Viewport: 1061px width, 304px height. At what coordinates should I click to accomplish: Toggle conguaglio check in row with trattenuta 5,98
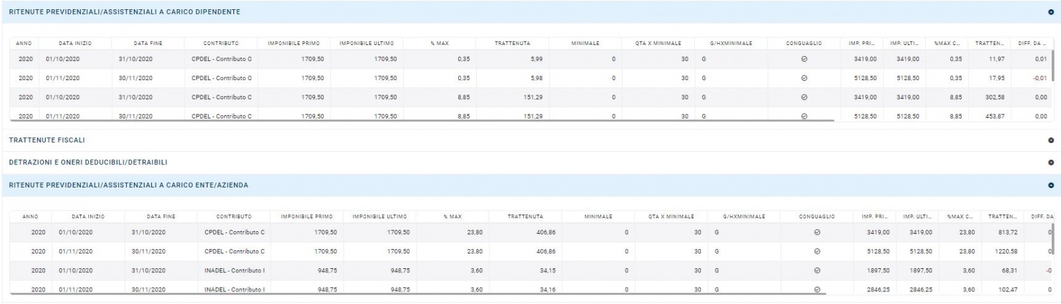click(804, 78)
